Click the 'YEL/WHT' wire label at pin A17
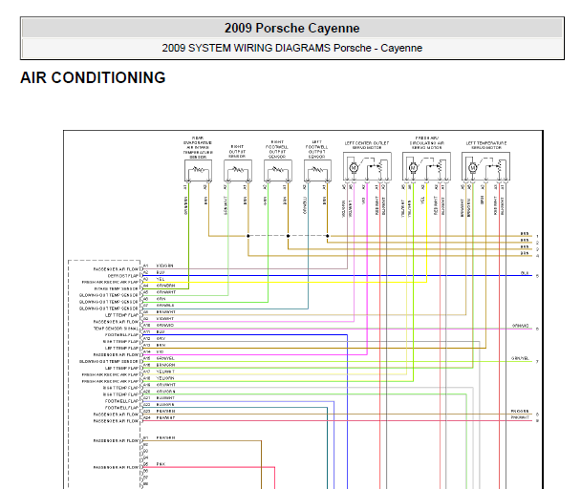 tap(165, 372)
